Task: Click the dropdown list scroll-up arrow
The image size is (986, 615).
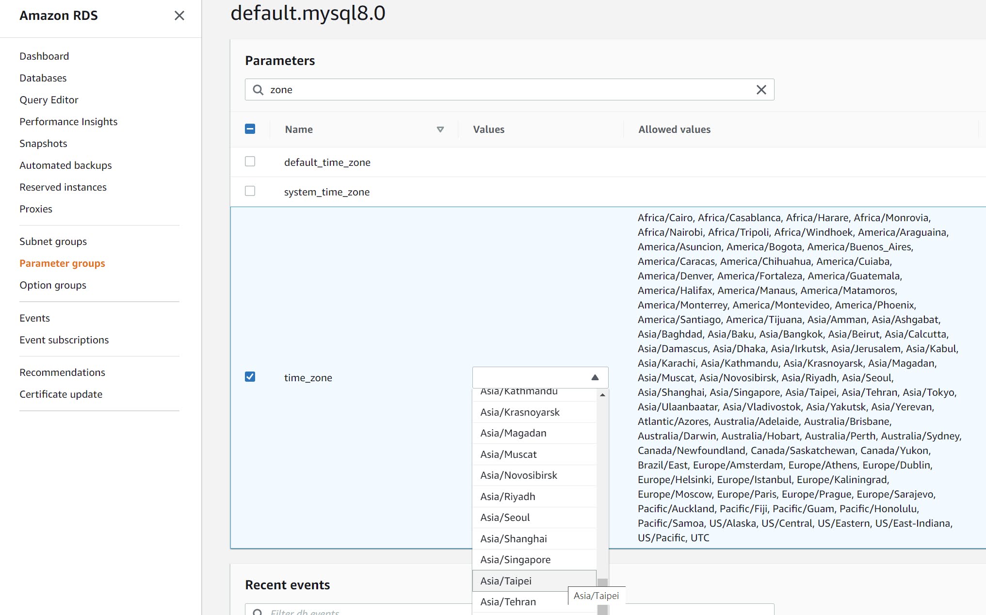Action: click(602, 395)
